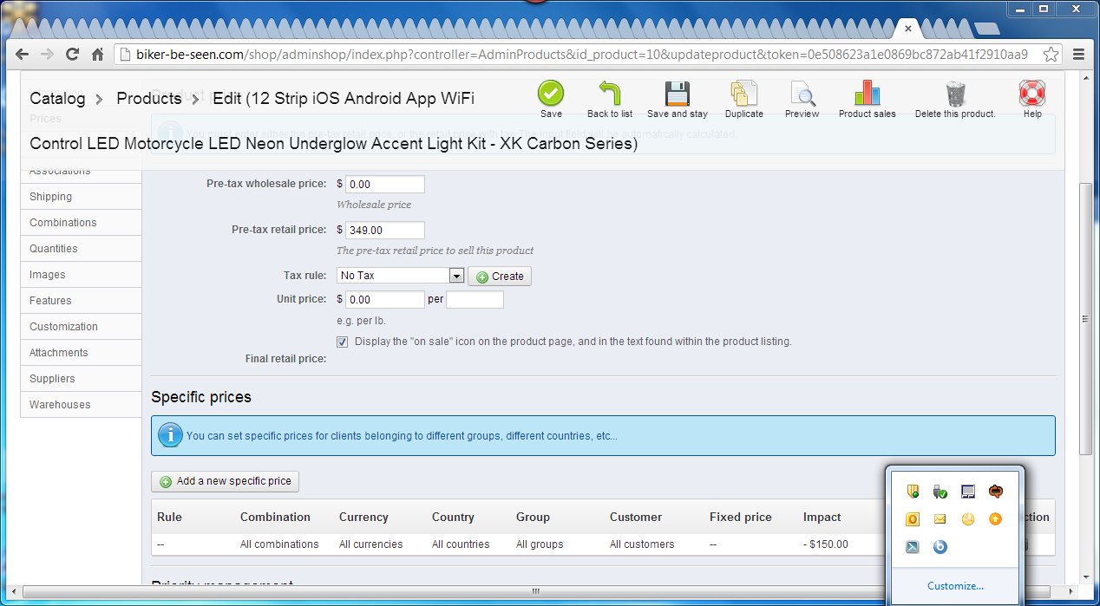Click the green Save checkmark icon
Viewport: 1100px width, 606px height.
coord(551,93)
